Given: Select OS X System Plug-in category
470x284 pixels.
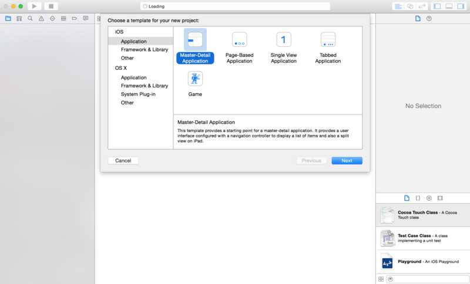Looking at the screenshot, I should pos(138,94).
